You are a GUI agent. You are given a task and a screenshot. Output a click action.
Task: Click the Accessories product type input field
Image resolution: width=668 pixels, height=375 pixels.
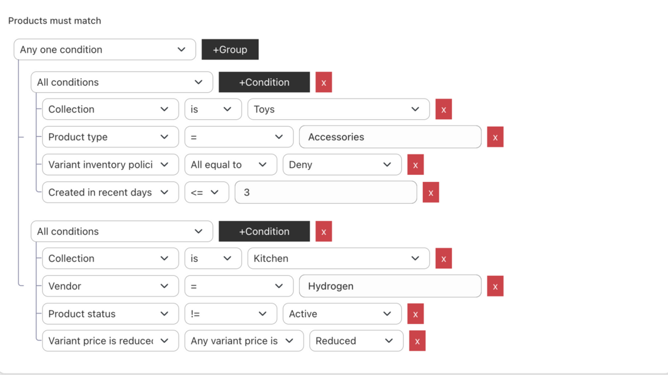390,136
